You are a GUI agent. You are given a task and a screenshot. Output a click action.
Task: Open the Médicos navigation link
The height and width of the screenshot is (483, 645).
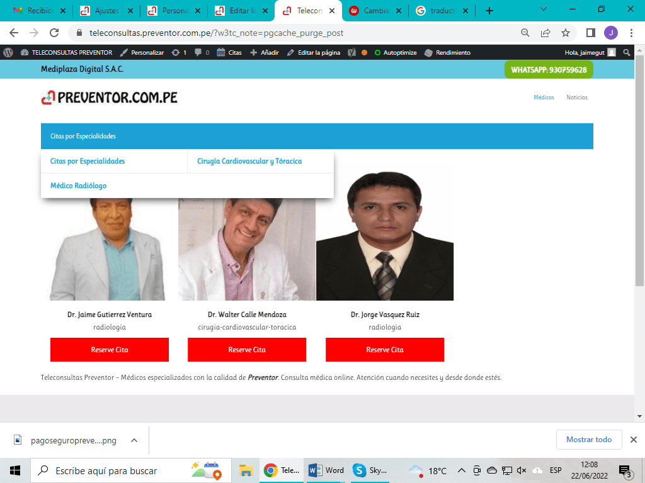click(x=544, y=97)
